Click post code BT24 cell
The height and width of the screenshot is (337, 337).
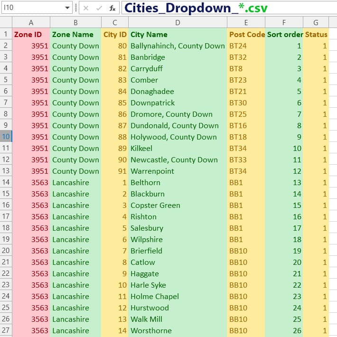point(246,46)
